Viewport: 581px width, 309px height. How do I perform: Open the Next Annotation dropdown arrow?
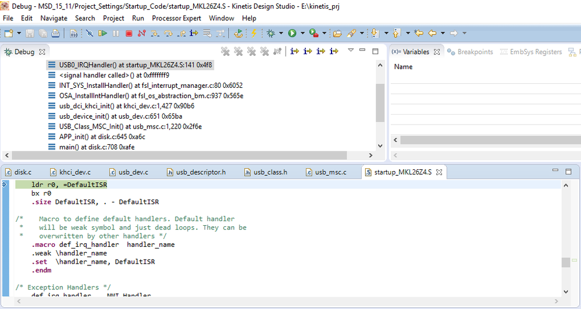coord(386,33)
